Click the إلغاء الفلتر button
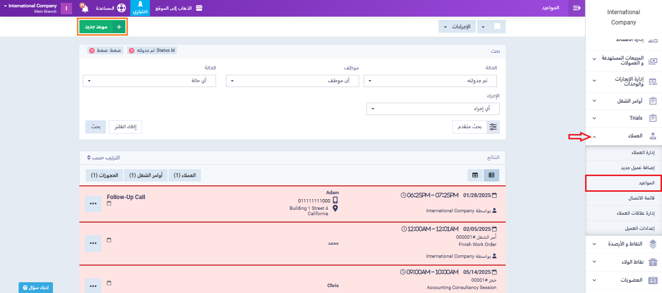Image resolution: width=662 pixels, height=293 pixels. (x=125, y=127)
